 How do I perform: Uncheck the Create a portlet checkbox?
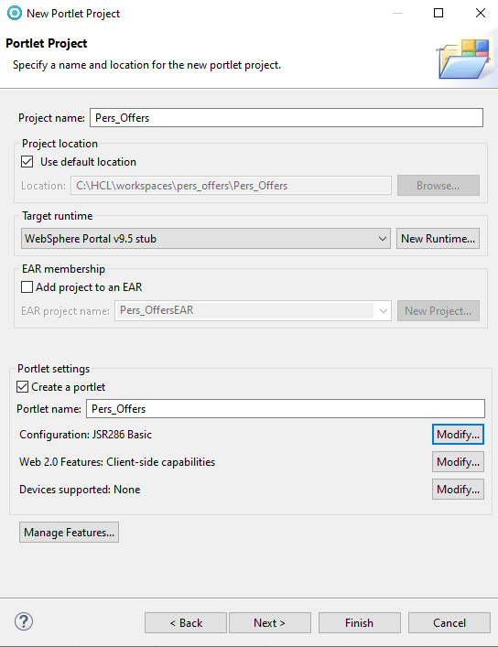(x=22, y=386)
